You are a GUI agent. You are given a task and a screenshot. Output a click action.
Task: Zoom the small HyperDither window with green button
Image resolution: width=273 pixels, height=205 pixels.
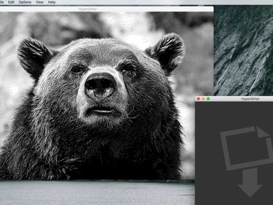208,99
